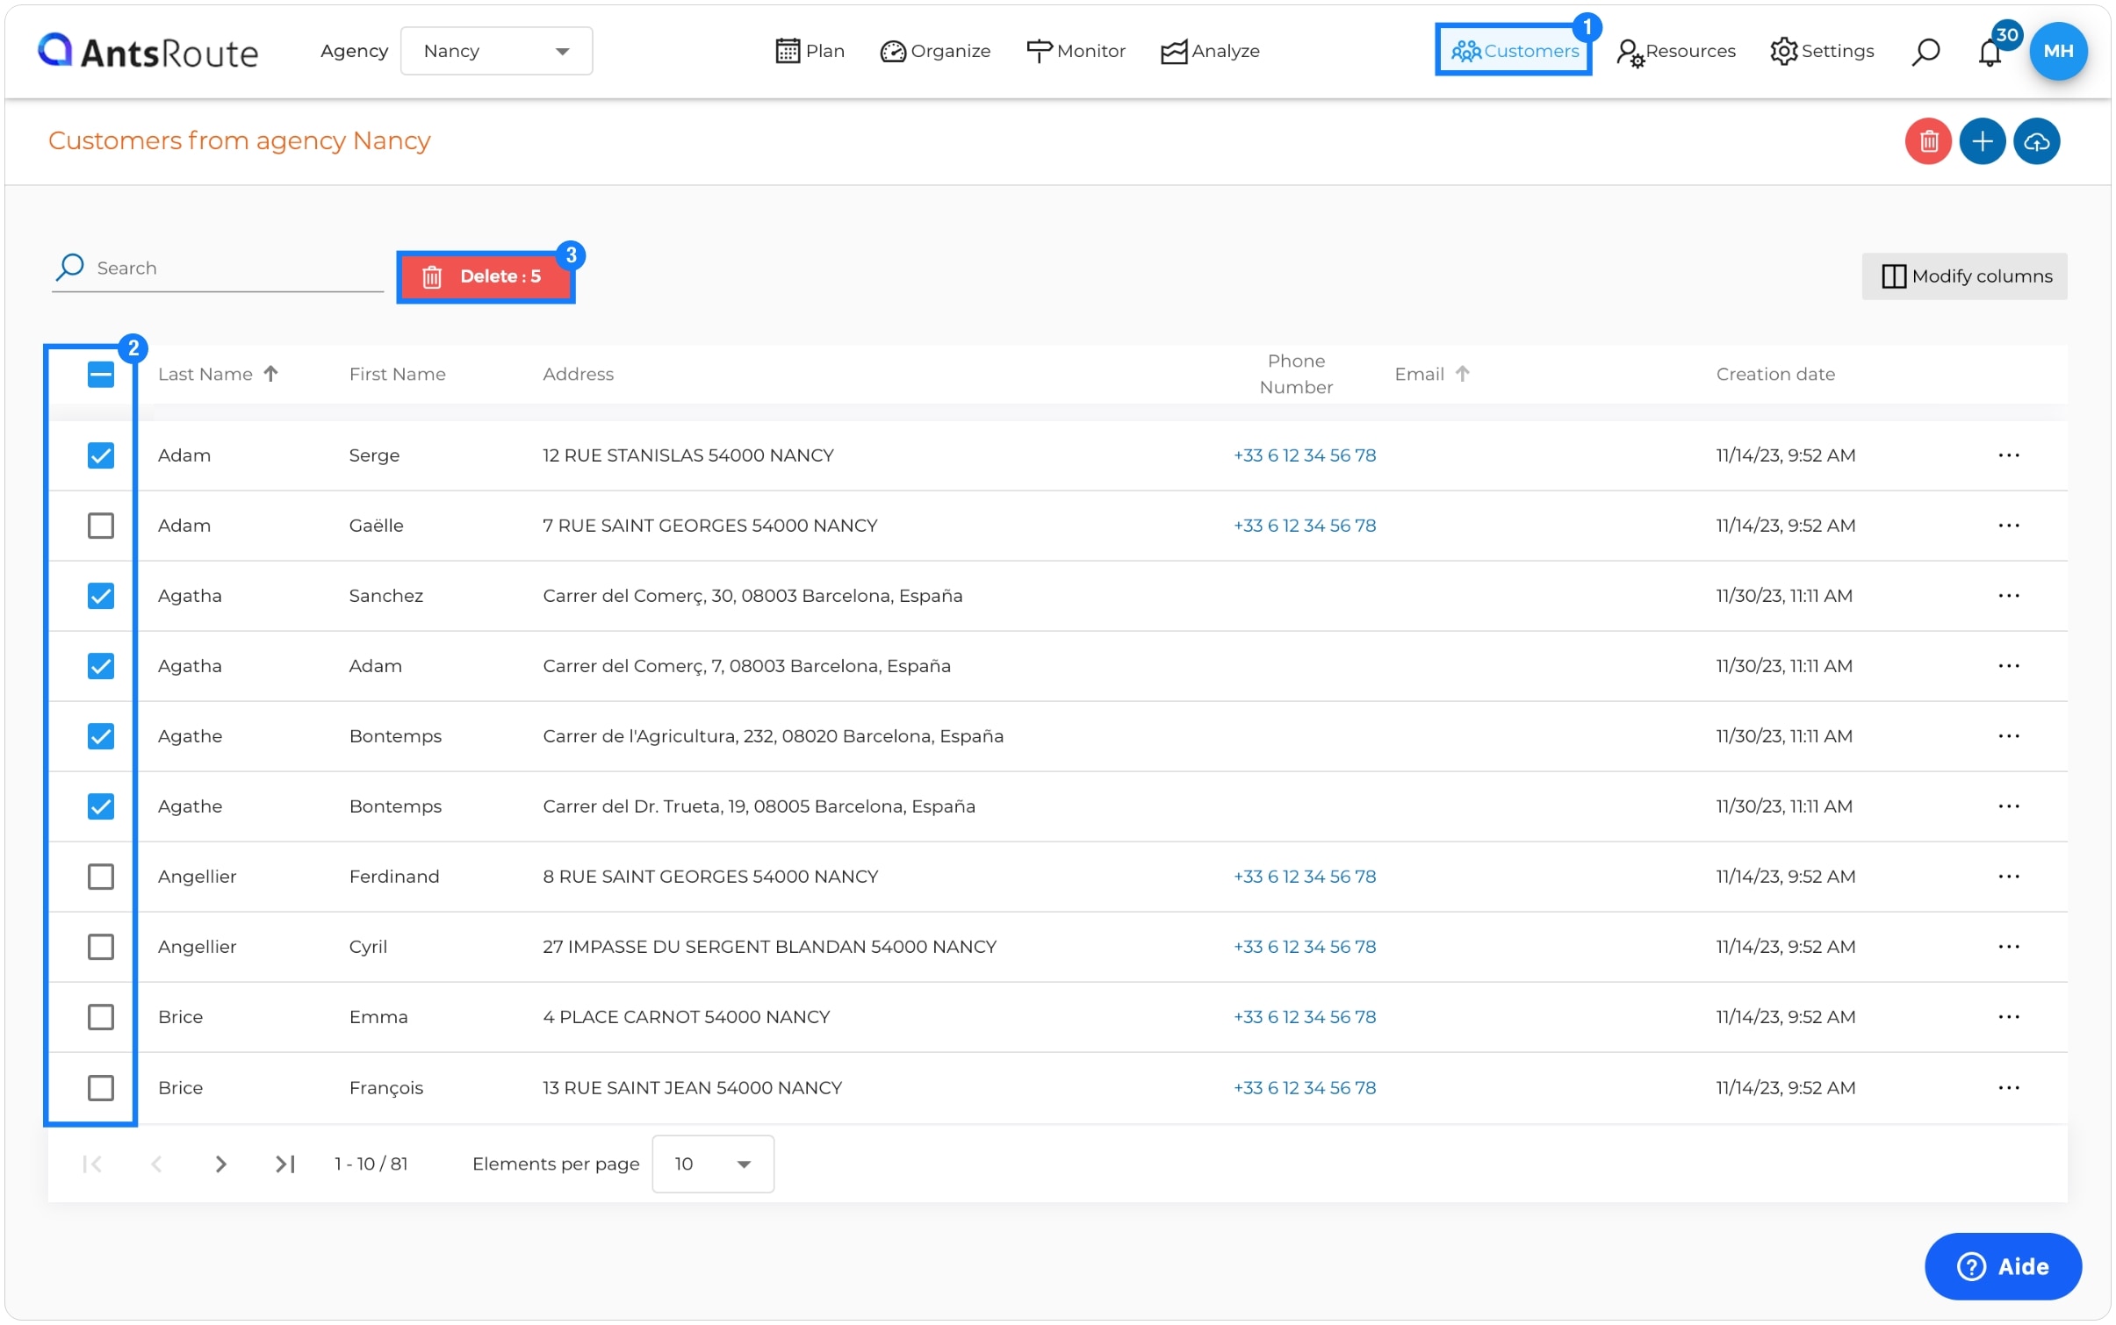Open the Agency Nancy dropdown
This screenshot has height=1325, width=2116.
[x=496, y=51]
